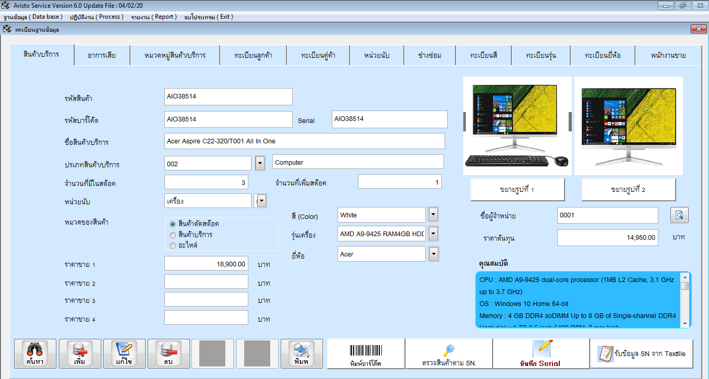
Task: Click the second product image of monitor
Action: coord(629,126)
